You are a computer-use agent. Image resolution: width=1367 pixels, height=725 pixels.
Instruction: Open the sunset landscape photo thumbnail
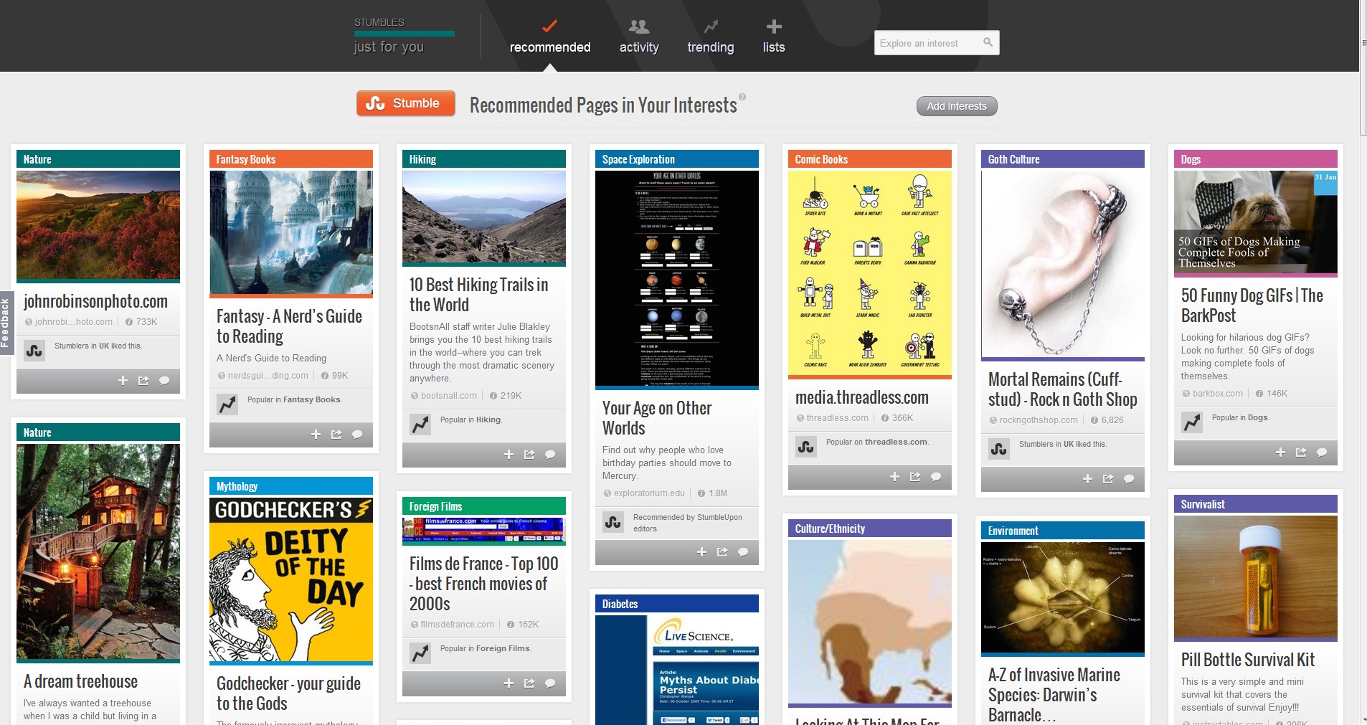coord(98,225)
